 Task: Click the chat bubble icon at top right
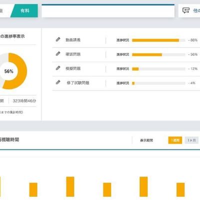pos(186,10)
